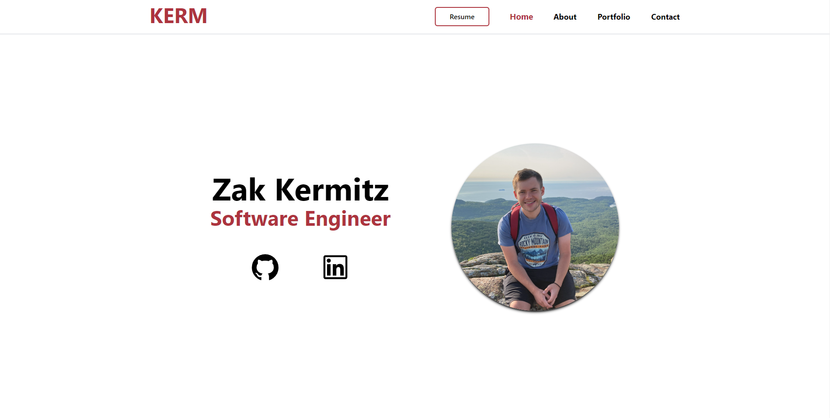Viewport: 830px width, 418px height.
Task: Jump to About from the navbar
Action: tap(565, 17)
